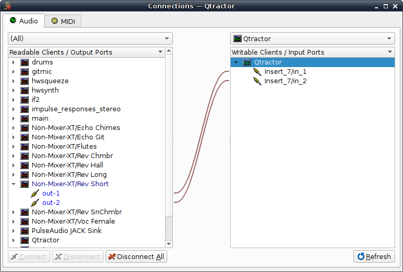The height and width of the screenshot is (272, 403).
Task: Select the hwsqueeze row label
Action: click(x=50, y=81)
